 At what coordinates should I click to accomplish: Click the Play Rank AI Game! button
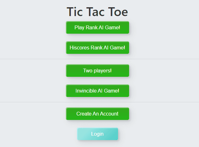(x=97, y=27)
